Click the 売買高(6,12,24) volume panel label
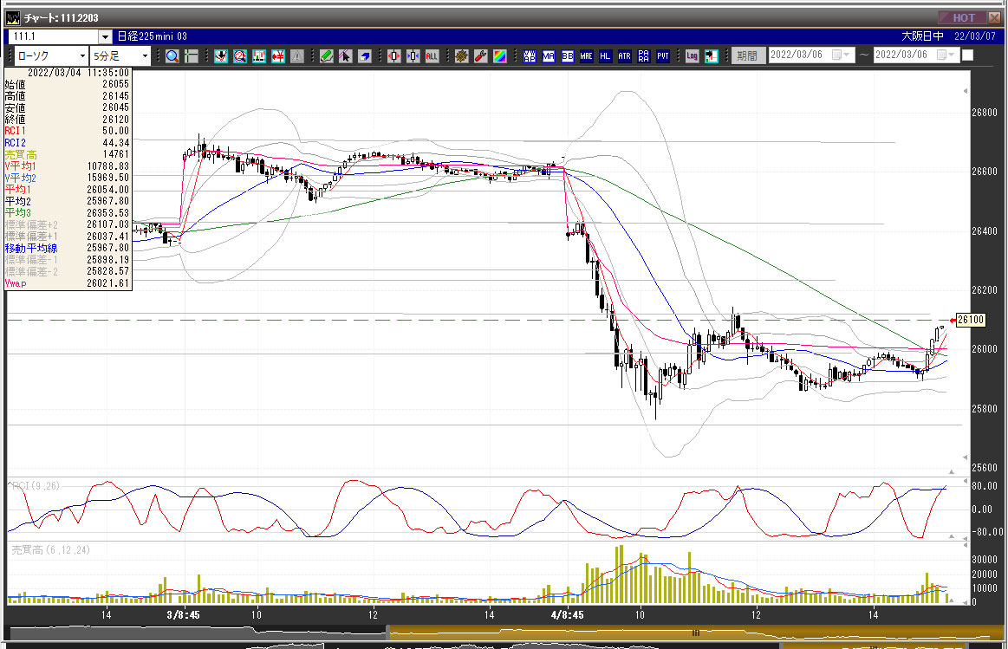This screenshot has width=1008, height=649. tap(51, 550)
